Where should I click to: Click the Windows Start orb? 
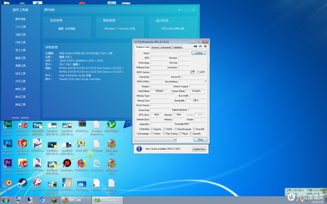coord(6,200)
